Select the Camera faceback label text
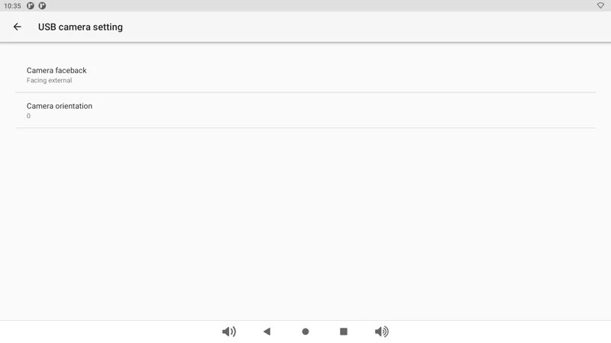611x343 pixels. 57,70
